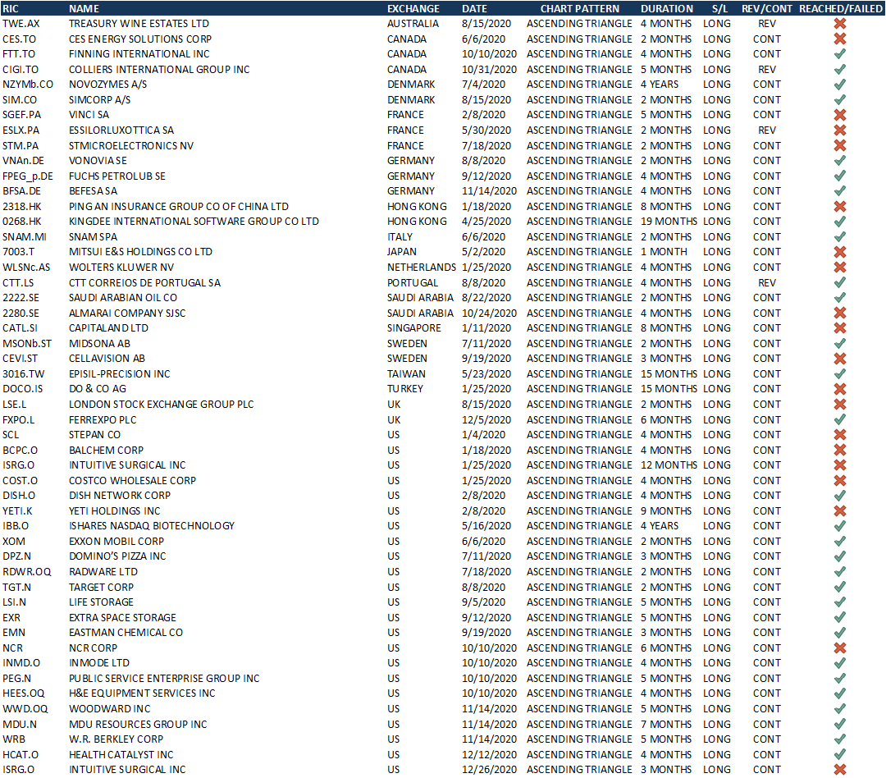Image resolution: width=886 pixels, height=778 pixels.
Task: Click the red cross icon for NCR Corp
Action: (x=840, y=648)
